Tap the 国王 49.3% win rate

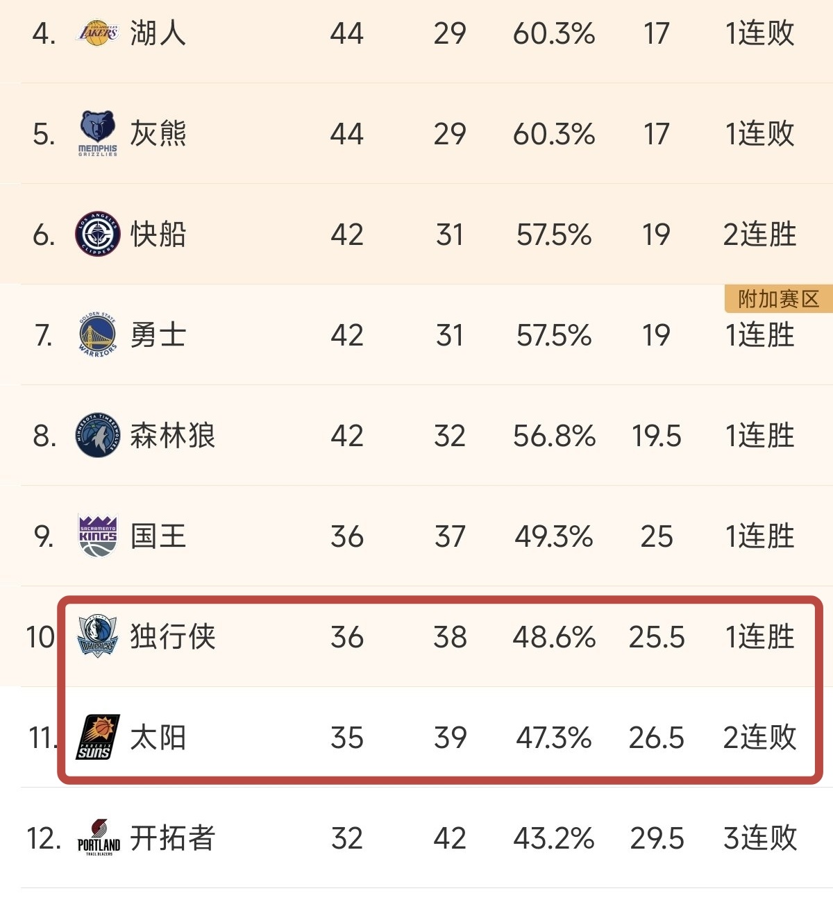click(x=554, y=536)
